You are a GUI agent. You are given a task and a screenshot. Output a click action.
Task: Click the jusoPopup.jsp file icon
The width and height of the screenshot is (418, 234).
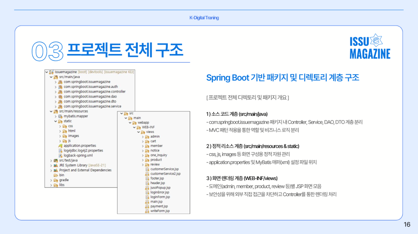click(147, 188)
